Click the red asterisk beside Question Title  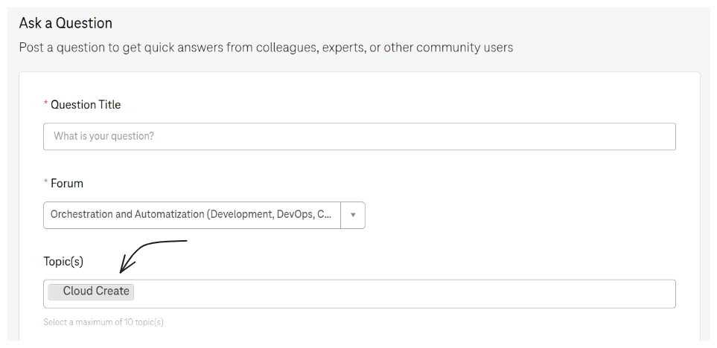point(46,105)
